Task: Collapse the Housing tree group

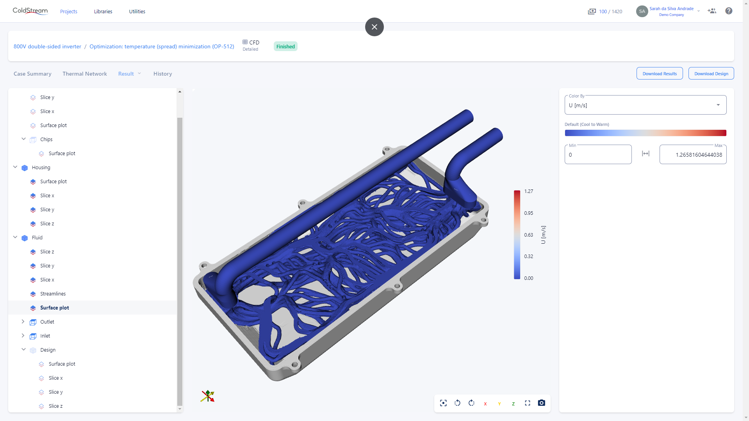Action: 15,167
